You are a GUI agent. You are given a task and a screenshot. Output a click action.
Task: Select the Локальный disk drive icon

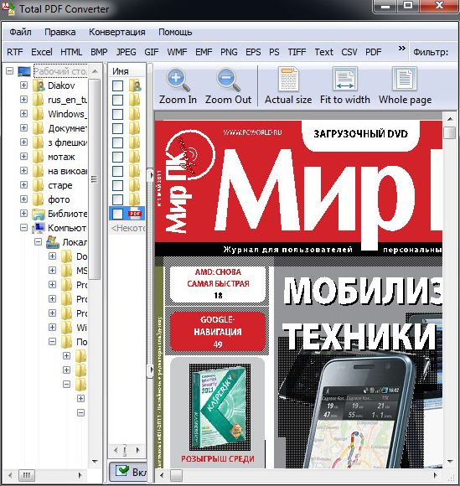click(x=53, y=242)
